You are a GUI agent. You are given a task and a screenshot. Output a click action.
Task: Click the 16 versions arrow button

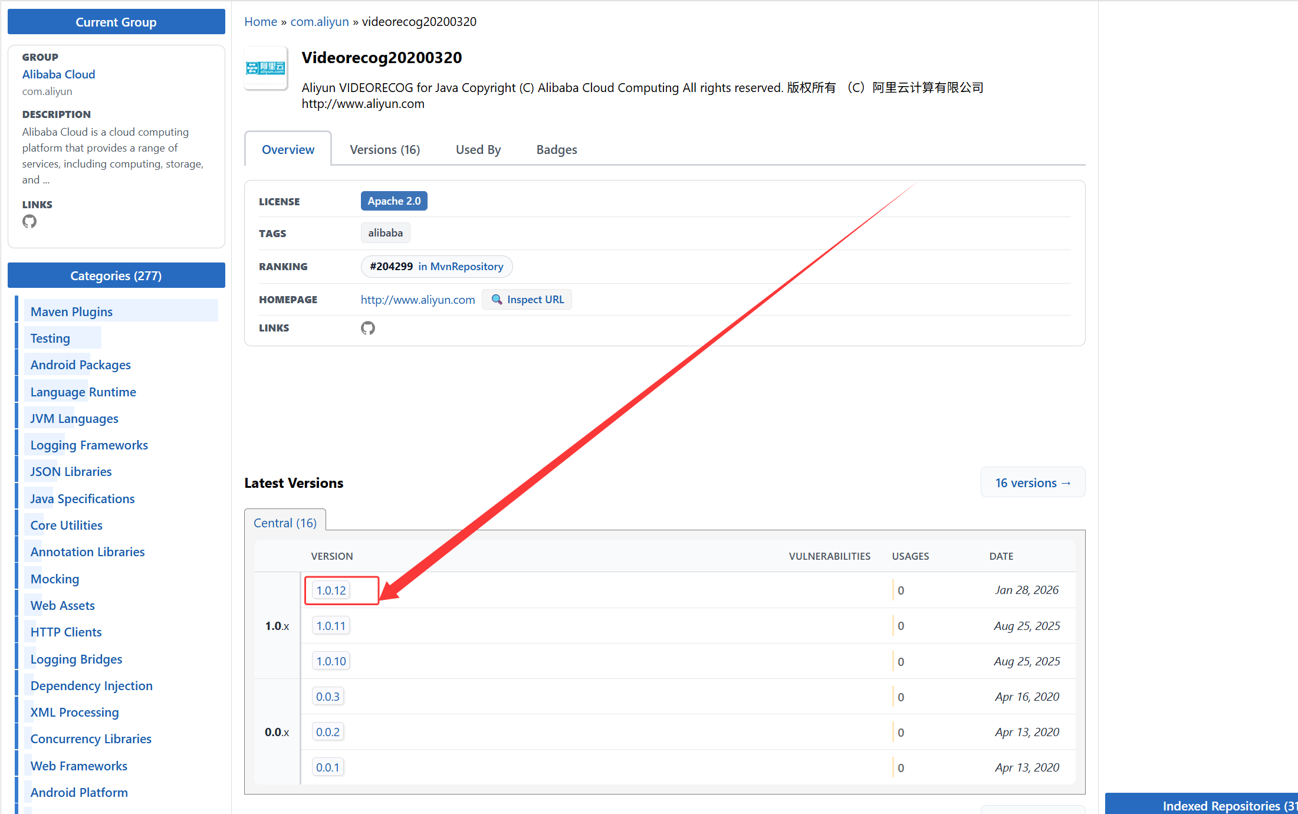[1033, 483]
